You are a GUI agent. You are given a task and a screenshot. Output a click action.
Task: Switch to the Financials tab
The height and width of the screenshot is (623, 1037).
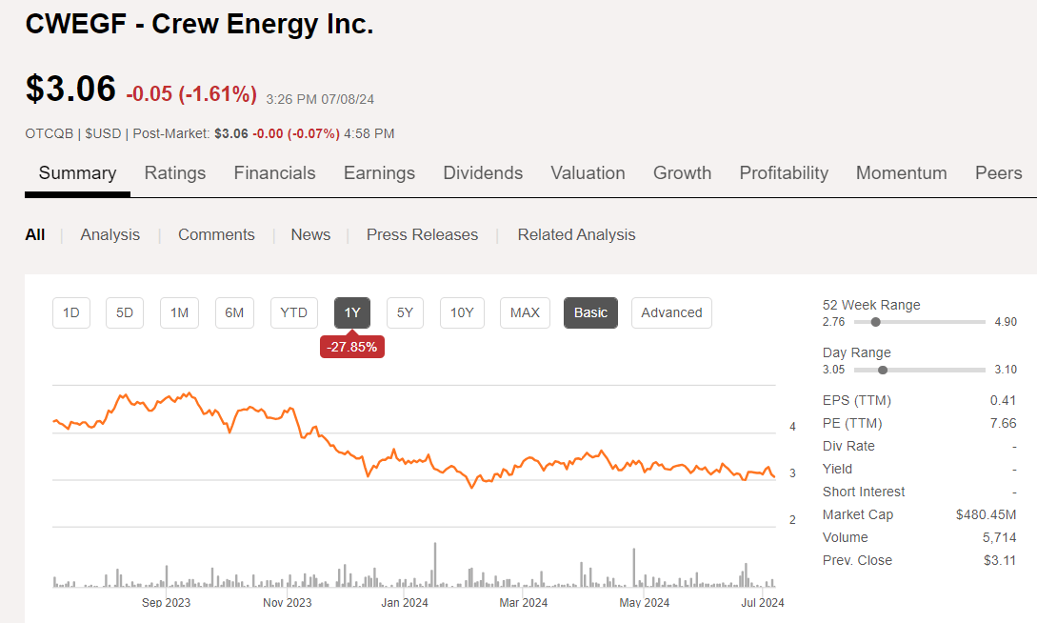pos(274,173)
